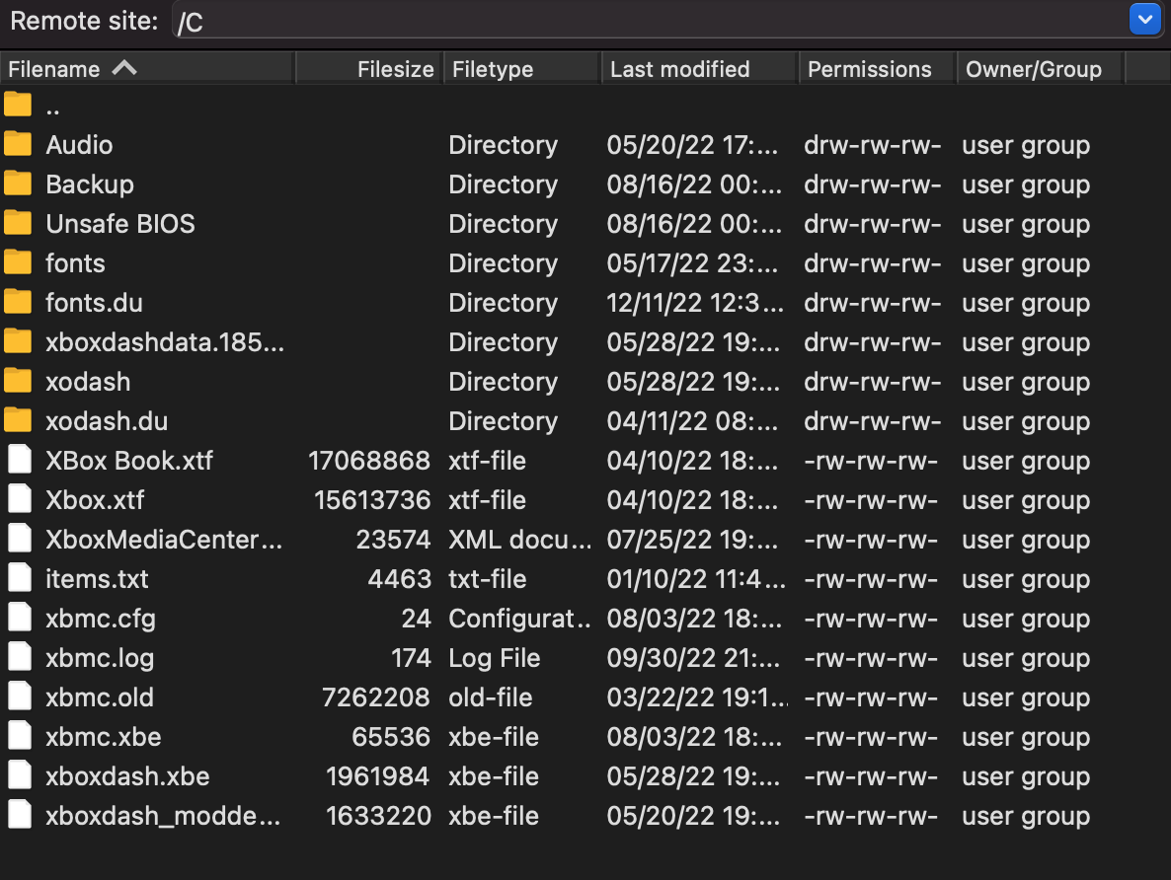The width and height of the screenshot is (1171, 880).
Task: Click the xbmc.old file icon
Action: [x=20, y=697]
